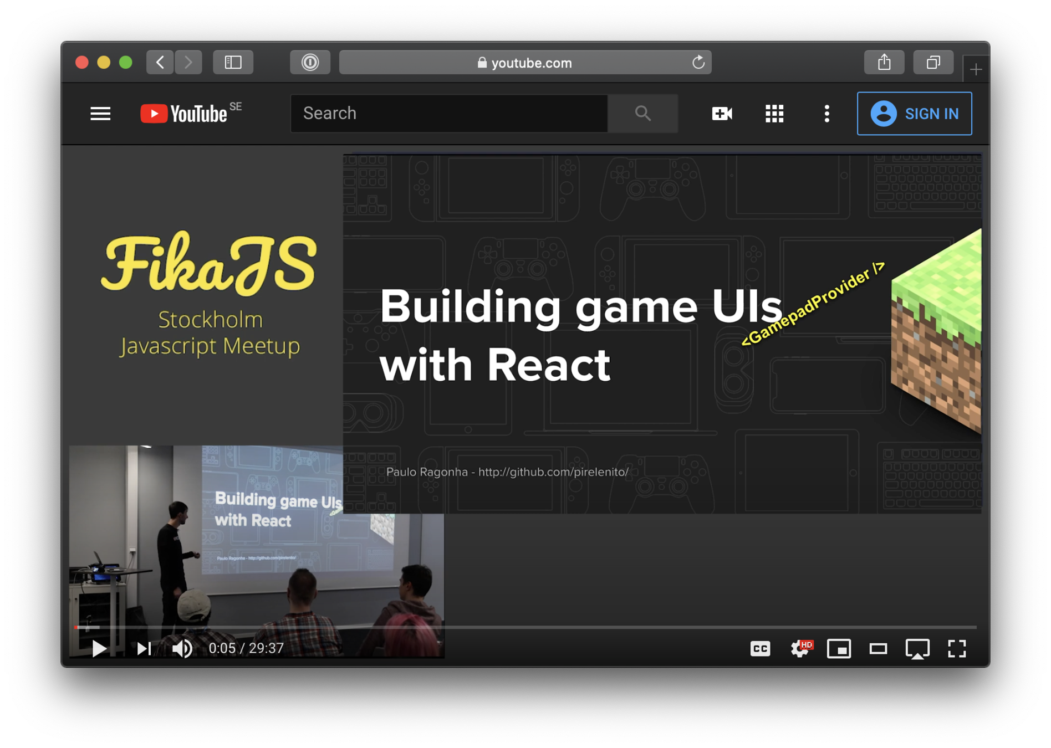Image resolution: width=1051 pixels, height=748 pixels.
Task: Minimize the Safari window with the yellow button
Action: coord(104,62)
